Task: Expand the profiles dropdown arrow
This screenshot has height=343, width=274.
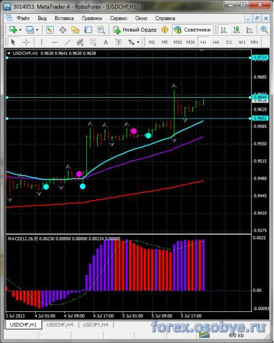Action: coord(37,30)
